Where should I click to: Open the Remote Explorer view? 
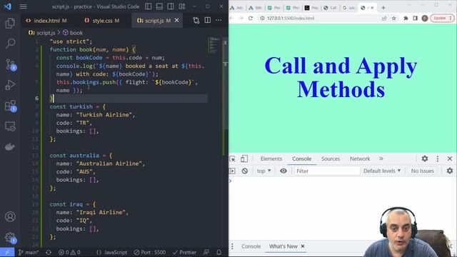click(x=10, y=126)
